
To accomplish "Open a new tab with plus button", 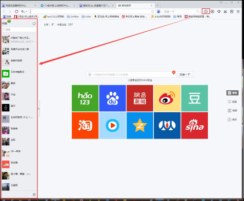I will click(157, 5).
